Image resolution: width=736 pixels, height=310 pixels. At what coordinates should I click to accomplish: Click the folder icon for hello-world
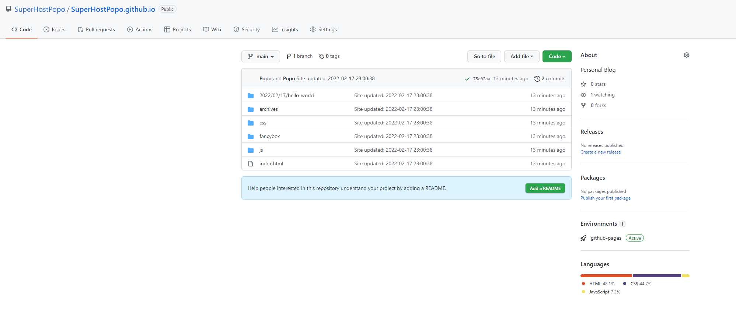point(251,96)
